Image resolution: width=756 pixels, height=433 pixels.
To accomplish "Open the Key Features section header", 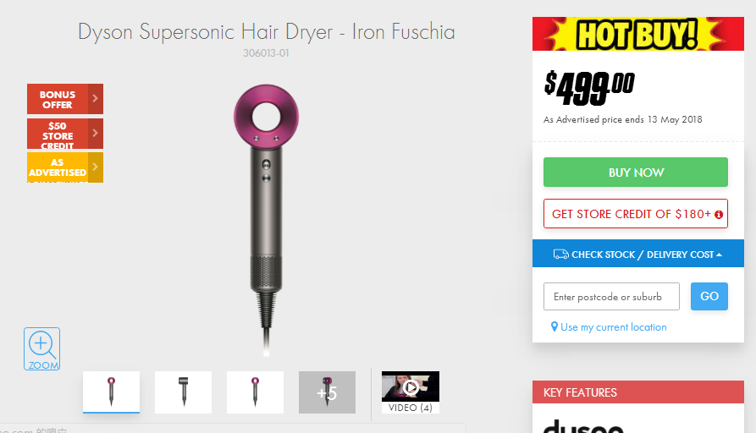I will point(637,392).
